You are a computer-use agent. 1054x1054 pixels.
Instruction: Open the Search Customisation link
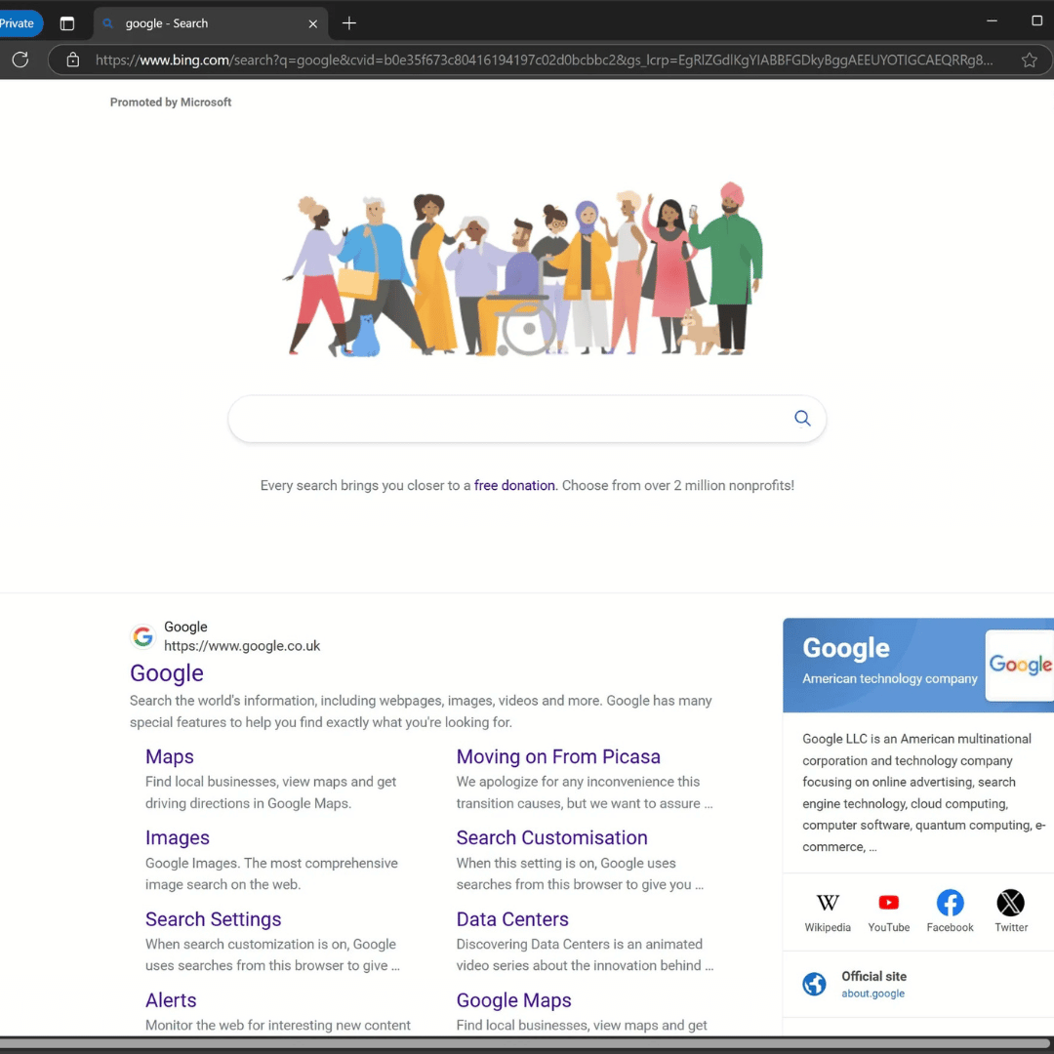pos(551,837)
